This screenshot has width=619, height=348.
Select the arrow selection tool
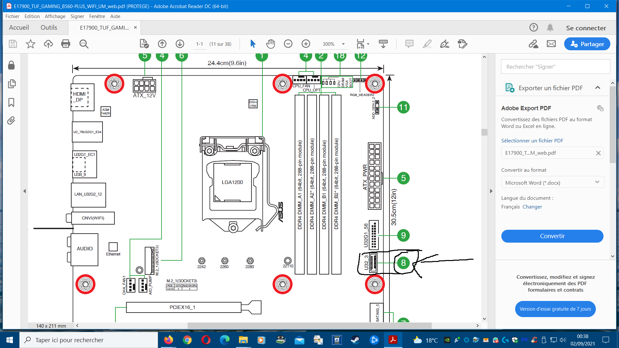(x=253, y=44)
